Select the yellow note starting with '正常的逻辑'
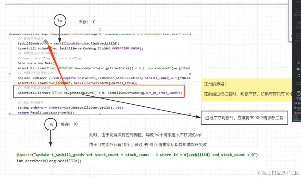The height and width of the screenshot is (177, 301). tap(247, 90)
